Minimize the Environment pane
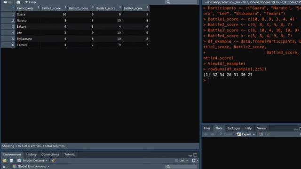Image resolution: width=301 pixels, height=169 pixels. point(190,155)
